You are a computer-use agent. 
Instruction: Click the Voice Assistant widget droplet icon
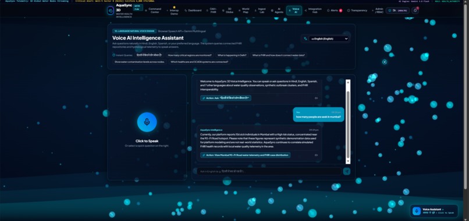417,211
